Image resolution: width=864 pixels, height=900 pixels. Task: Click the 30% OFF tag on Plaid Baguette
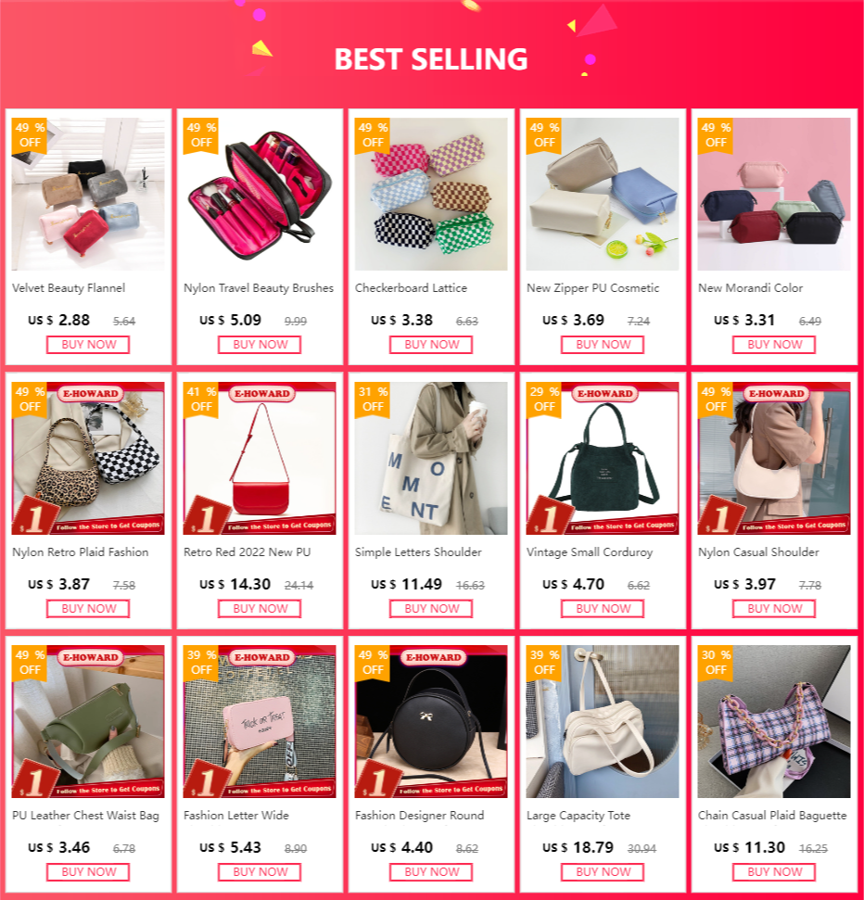[x=716, y=663]
